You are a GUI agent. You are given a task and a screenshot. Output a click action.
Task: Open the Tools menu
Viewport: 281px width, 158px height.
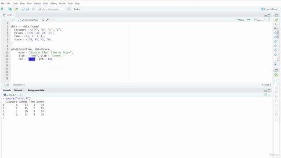pos(70,4)
